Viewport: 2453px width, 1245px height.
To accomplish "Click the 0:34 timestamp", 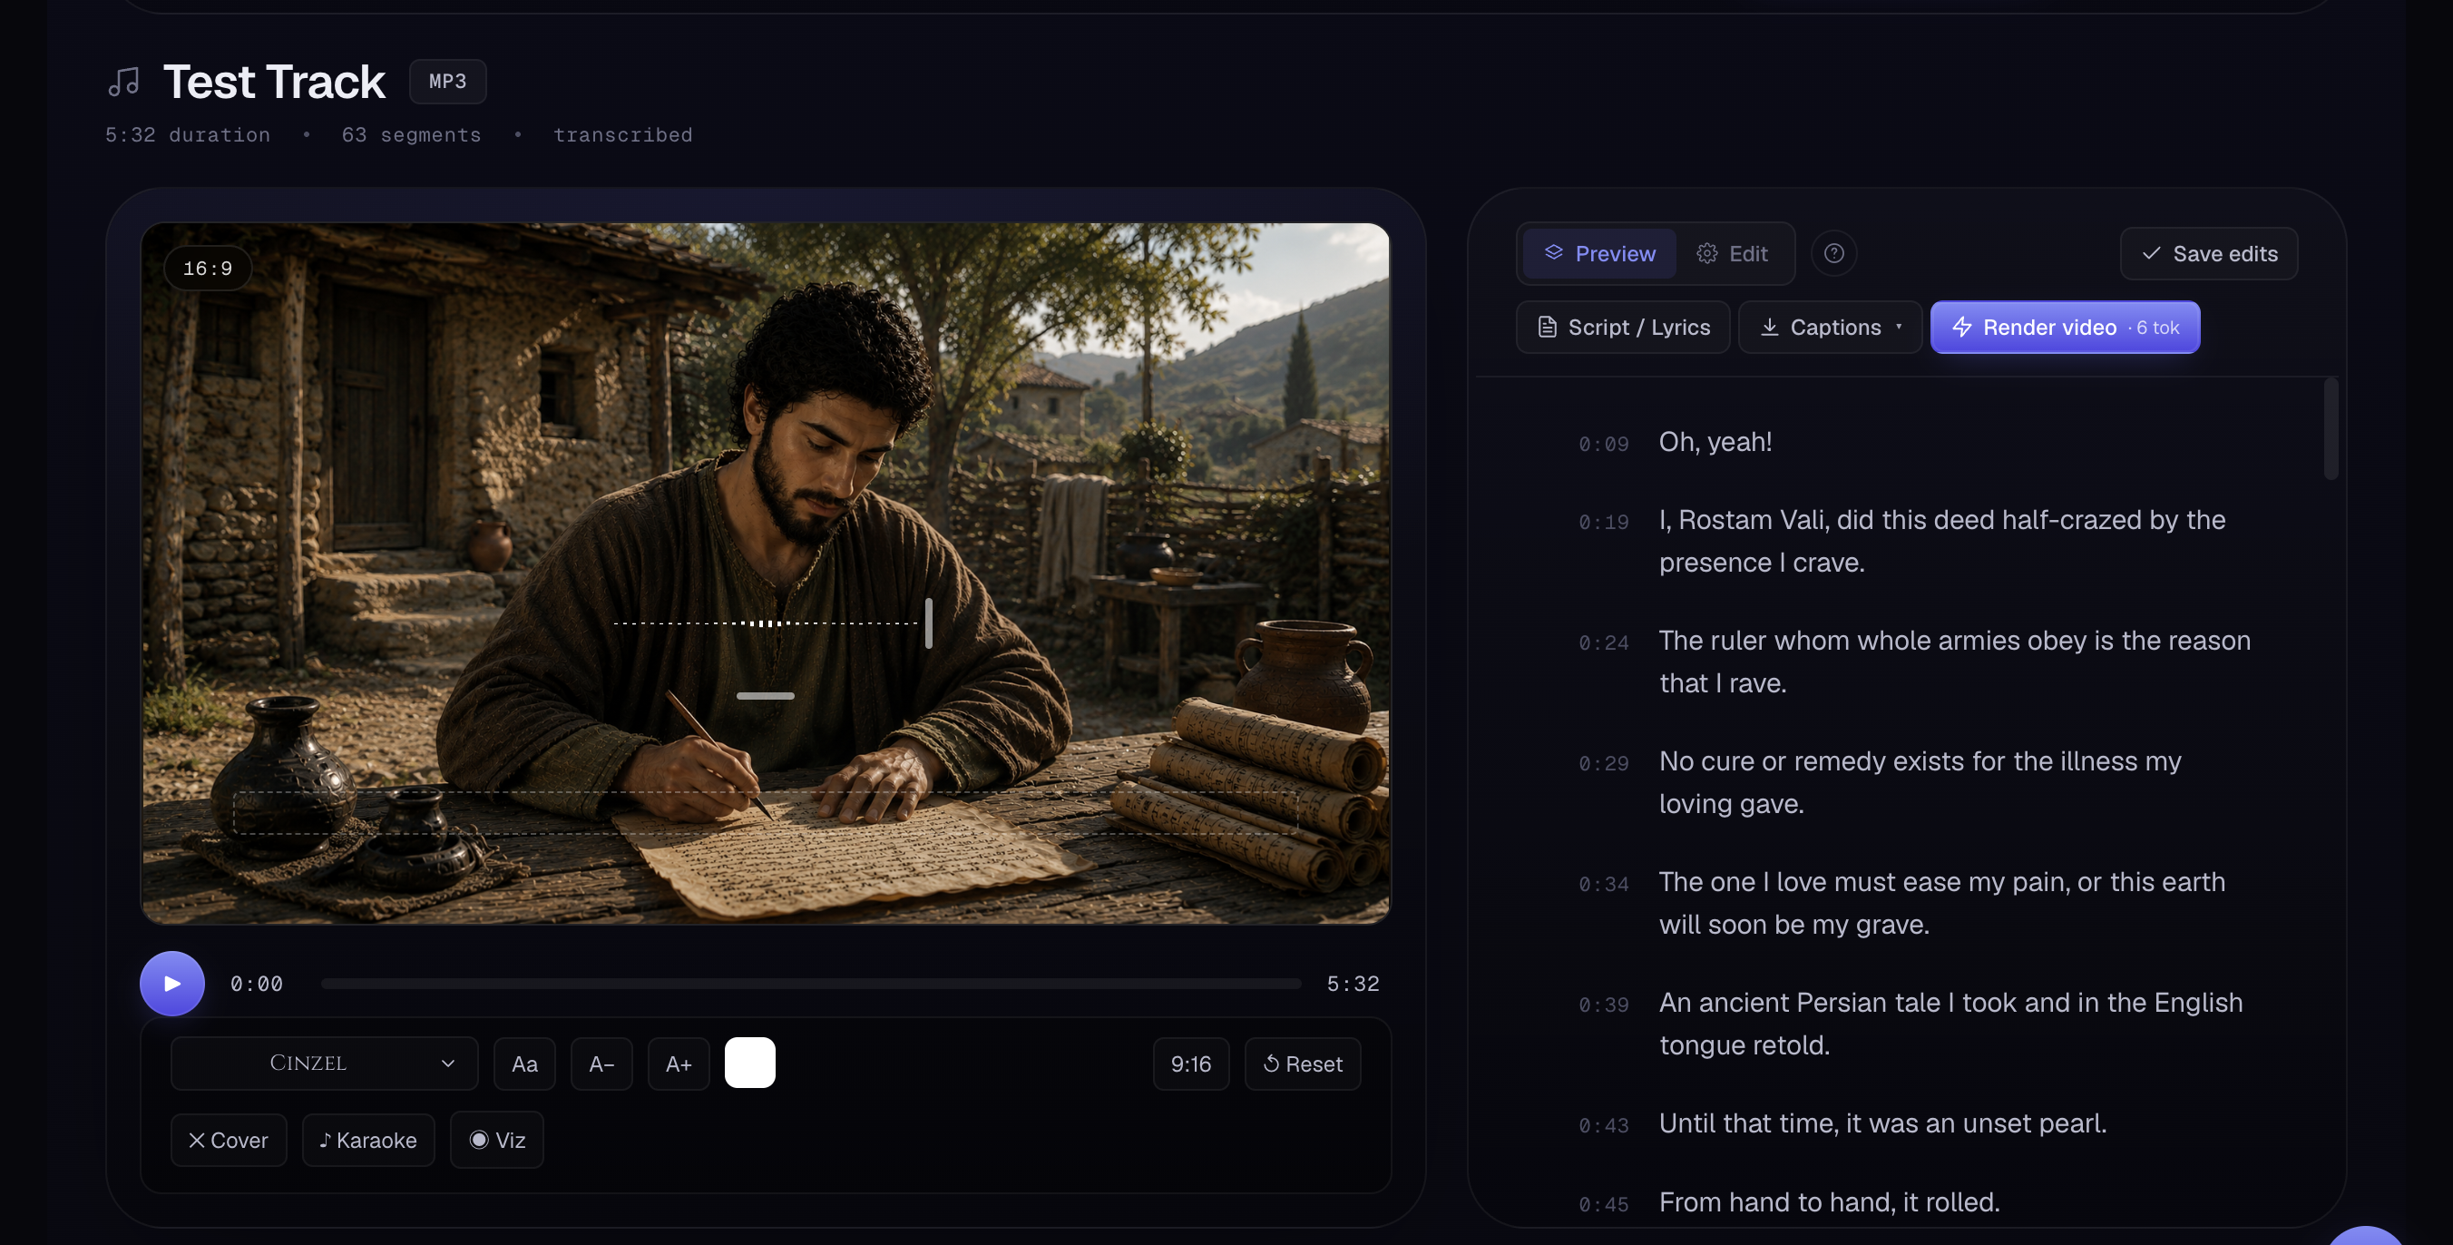I will [x=1604, y=884].
